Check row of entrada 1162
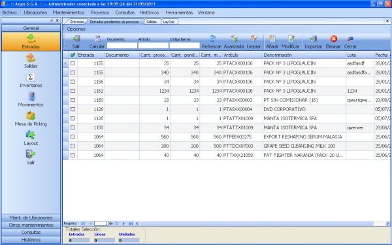 click(x=73, y=91)
